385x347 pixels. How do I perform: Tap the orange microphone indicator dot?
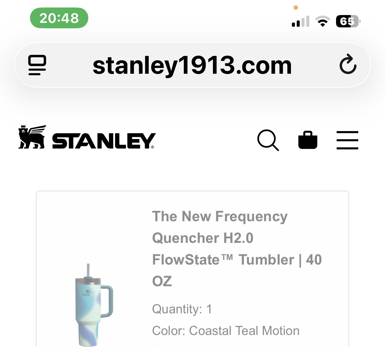point(296,8)
